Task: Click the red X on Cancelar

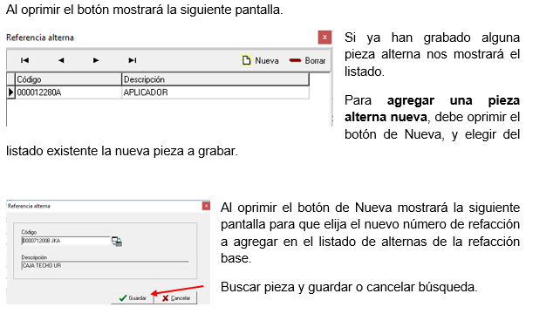Action: pos(165,298)
